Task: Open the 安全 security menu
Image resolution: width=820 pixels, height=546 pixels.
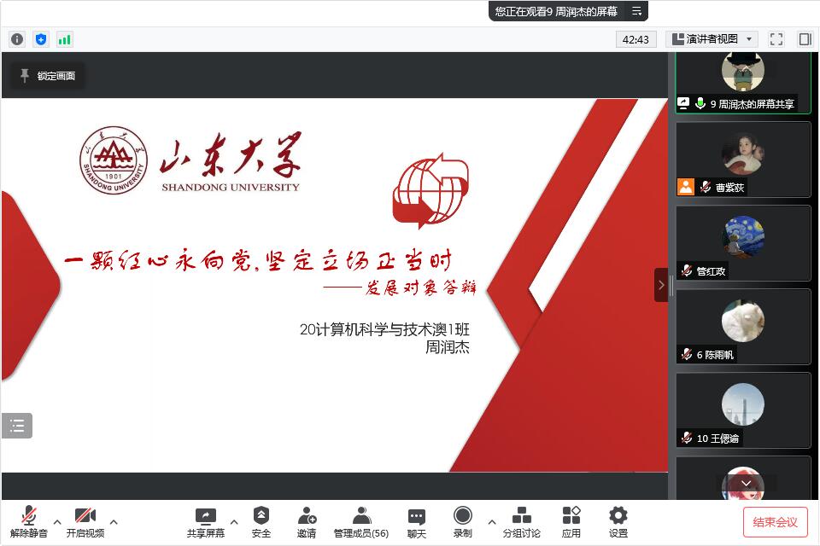Action: pos(261,521)
